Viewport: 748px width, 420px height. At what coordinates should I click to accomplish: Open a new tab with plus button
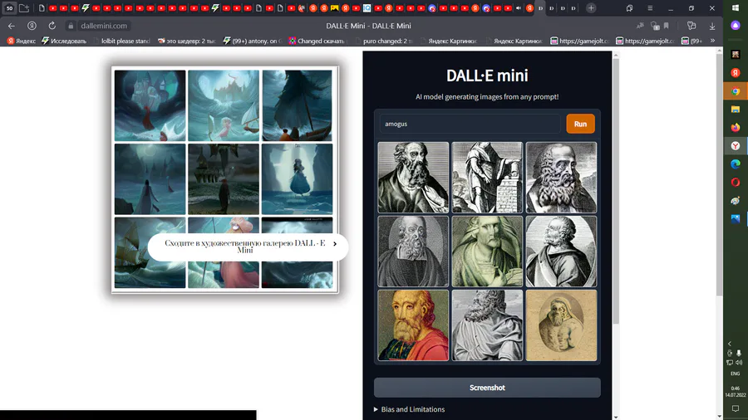[x=591, y=8]
